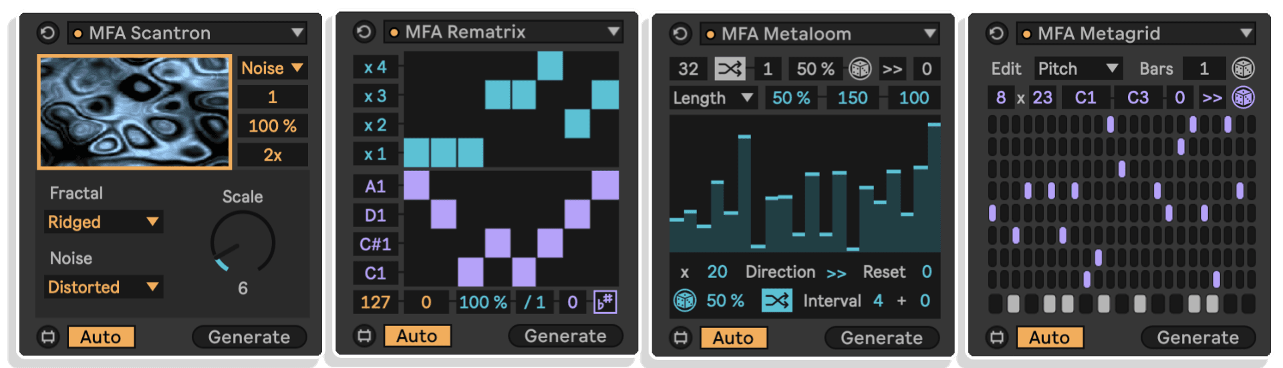Click the reload icon in MFA Metagrid header
The width and height of the screenshot is (1283, 368).
(x=996, y=33)
